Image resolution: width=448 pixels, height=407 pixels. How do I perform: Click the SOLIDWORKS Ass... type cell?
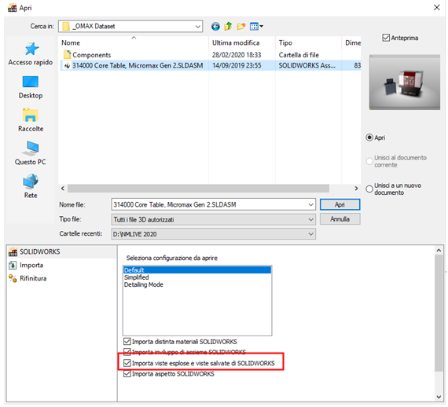click(307, 66)
